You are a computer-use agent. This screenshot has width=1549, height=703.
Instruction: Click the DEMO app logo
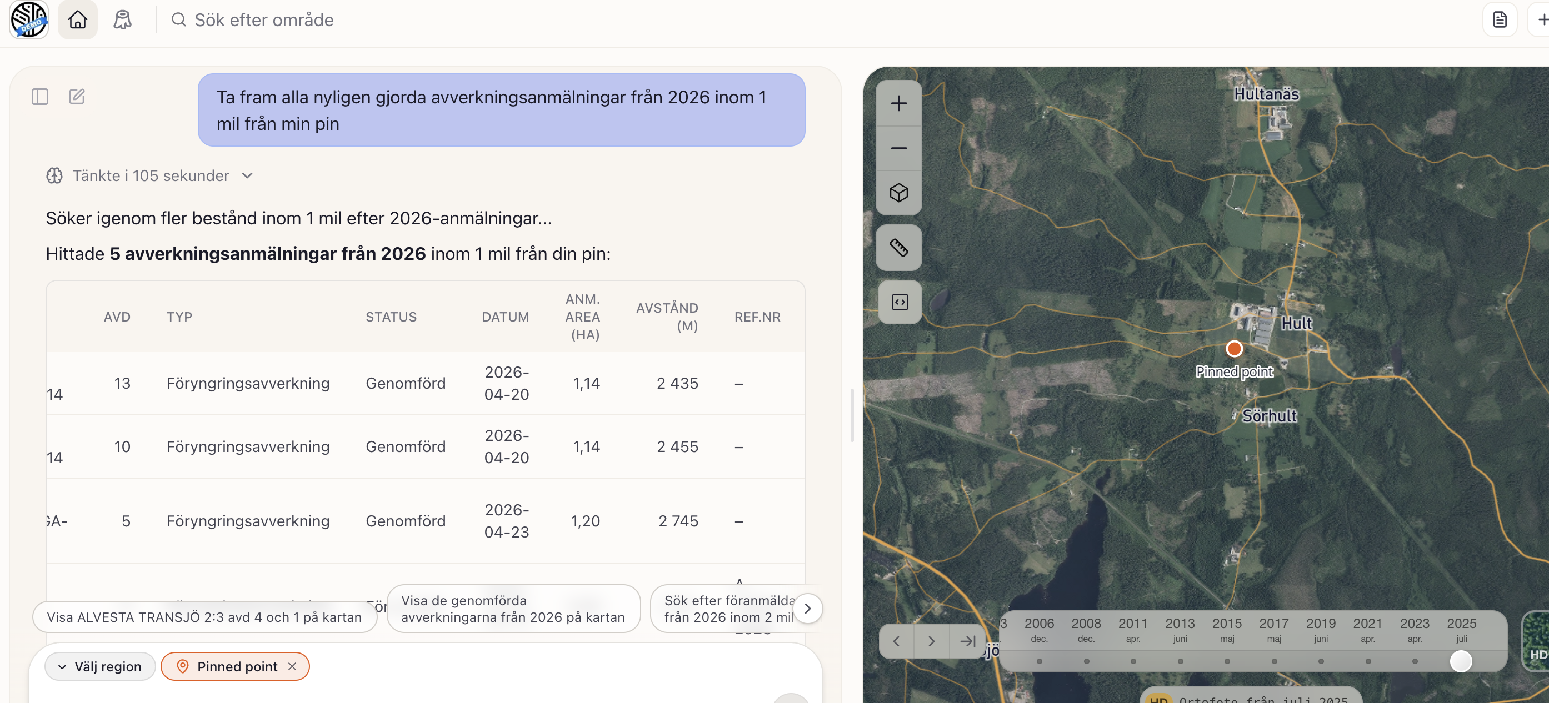[x=28, y=19]
